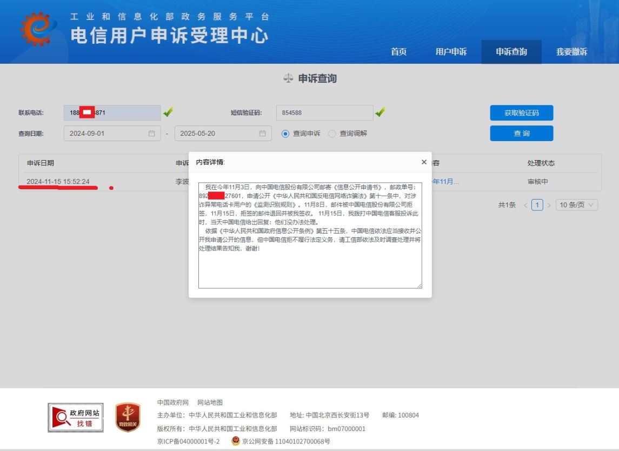Click the 查询日期 field label
Screen dimensions: 619x451
point(31,134)
